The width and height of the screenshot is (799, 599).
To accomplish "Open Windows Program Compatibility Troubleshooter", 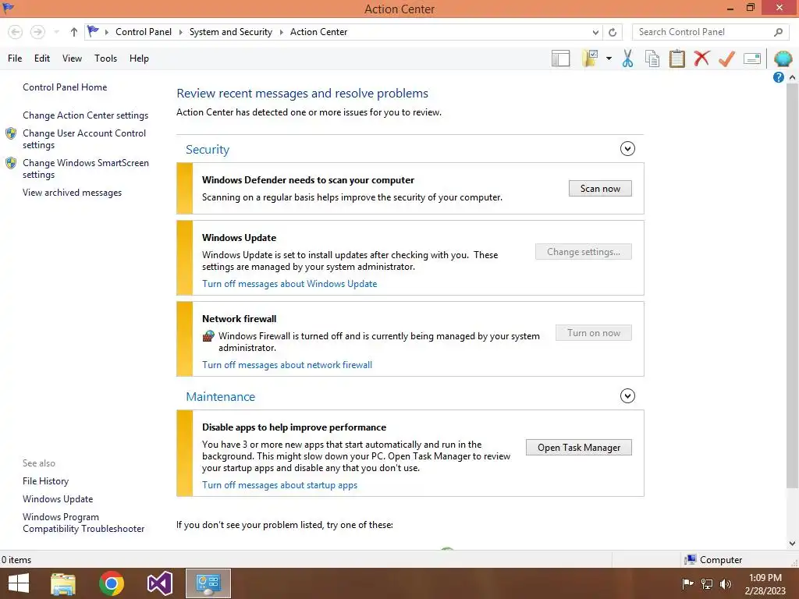I will 83,523.
